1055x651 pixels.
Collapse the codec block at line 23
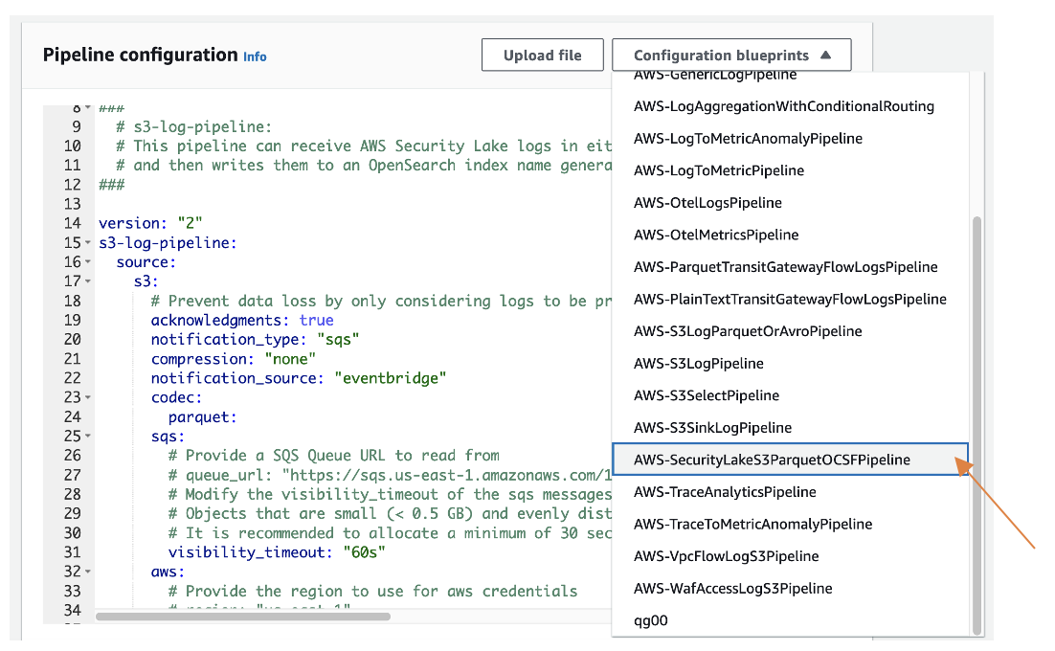(86, 396)
